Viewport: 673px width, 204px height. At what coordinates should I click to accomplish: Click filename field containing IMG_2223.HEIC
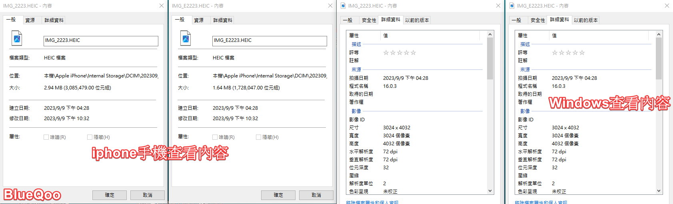click(101, 41)
